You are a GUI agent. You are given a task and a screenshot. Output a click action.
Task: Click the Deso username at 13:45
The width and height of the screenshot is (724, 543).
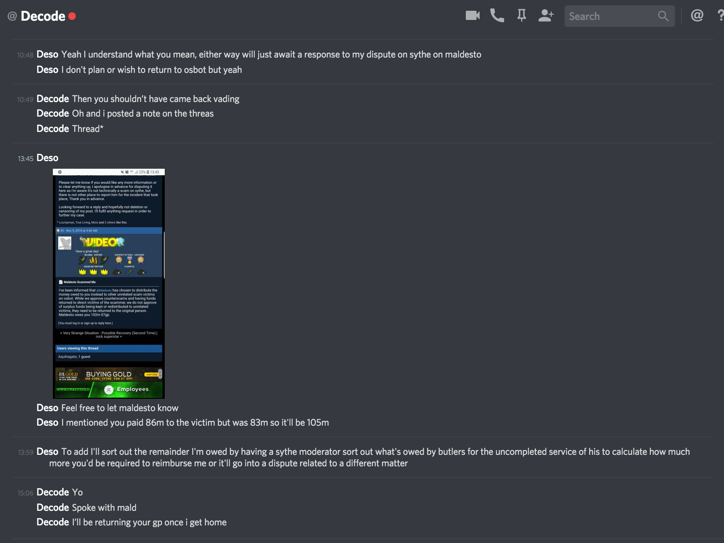click(x=48, y=158)
